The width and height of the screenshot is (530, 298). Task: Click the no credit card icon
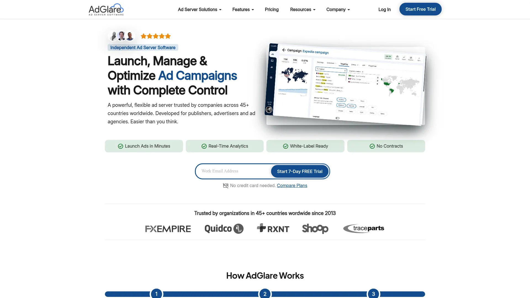[x=226, y=186]
